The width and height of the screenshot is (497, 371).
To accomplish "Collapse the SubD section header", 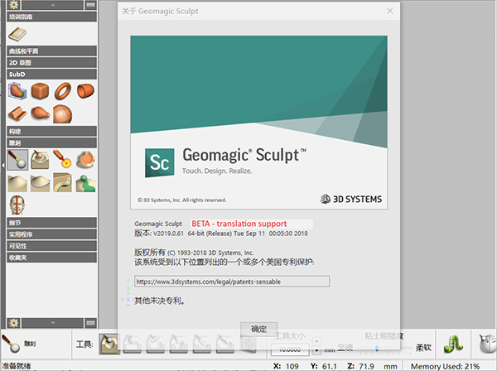I will (51, 75).
